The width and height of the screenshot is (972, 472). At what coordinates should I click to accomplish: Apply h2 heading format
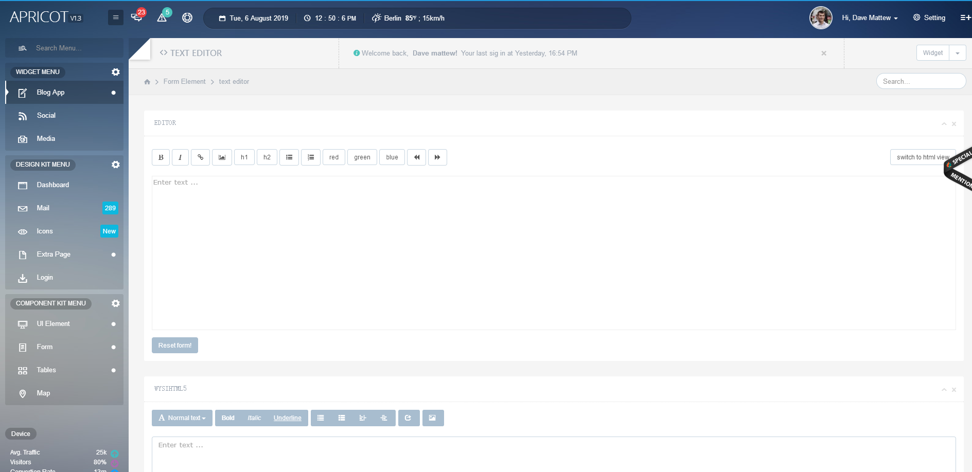[267, 157]
